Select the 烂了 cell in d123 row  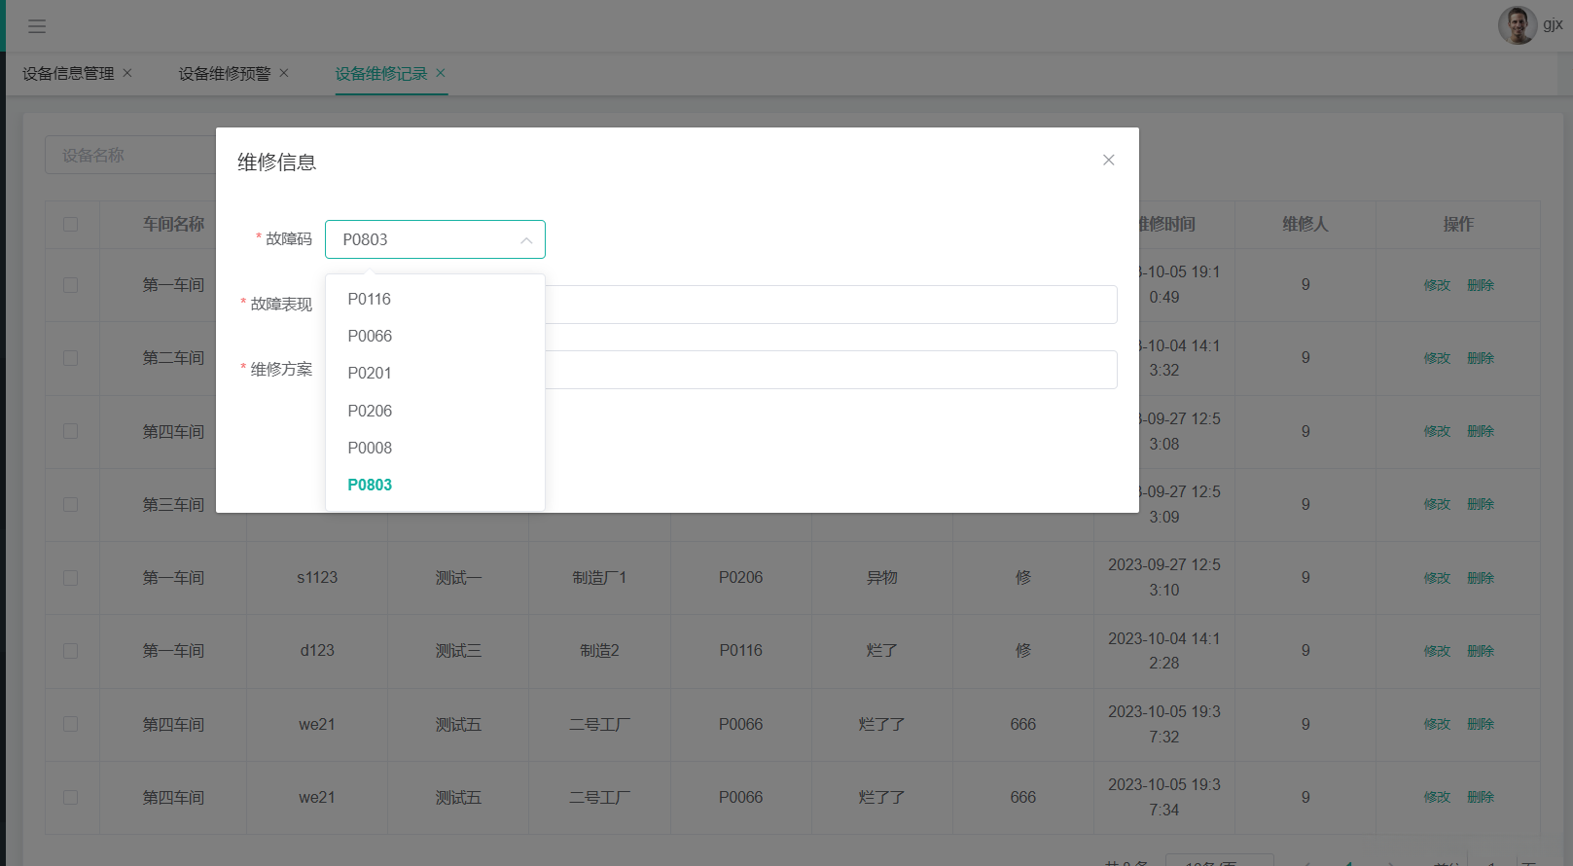coord(882,651)
